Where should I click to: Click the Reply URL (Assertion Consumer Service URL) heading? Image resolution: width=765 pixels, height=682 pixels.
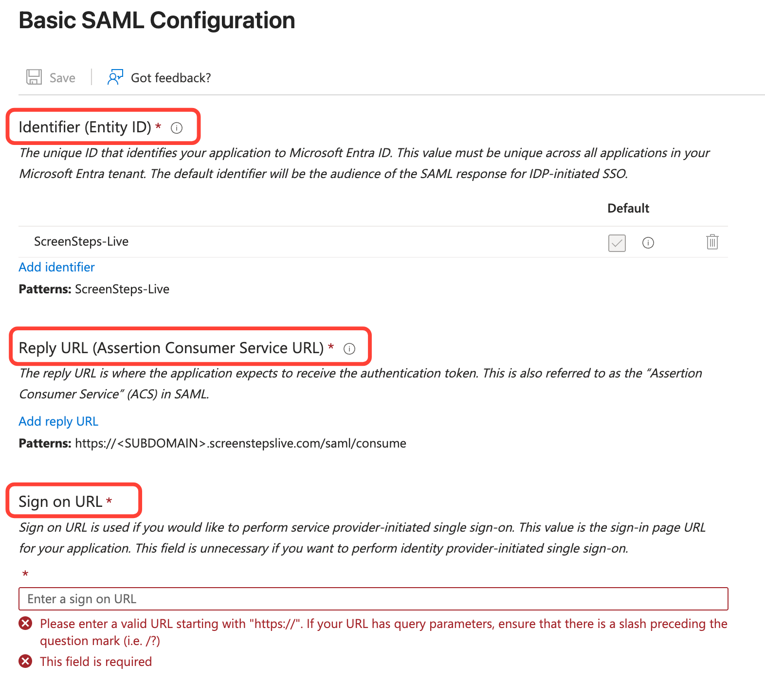171,348
